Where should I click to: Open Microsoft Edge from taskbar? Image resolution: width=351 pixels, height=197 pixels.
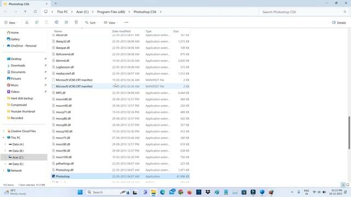click(162, 192)
